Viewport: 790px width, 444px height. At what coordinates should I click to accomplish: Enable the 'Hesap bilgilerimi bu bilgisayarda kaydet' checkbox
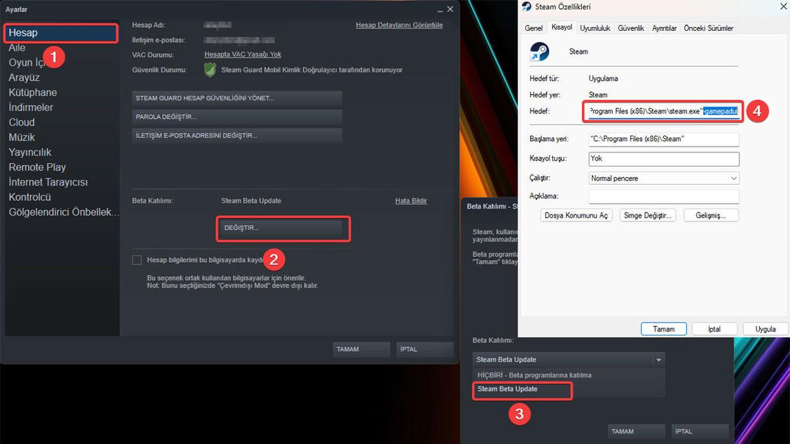coord(136,259)
